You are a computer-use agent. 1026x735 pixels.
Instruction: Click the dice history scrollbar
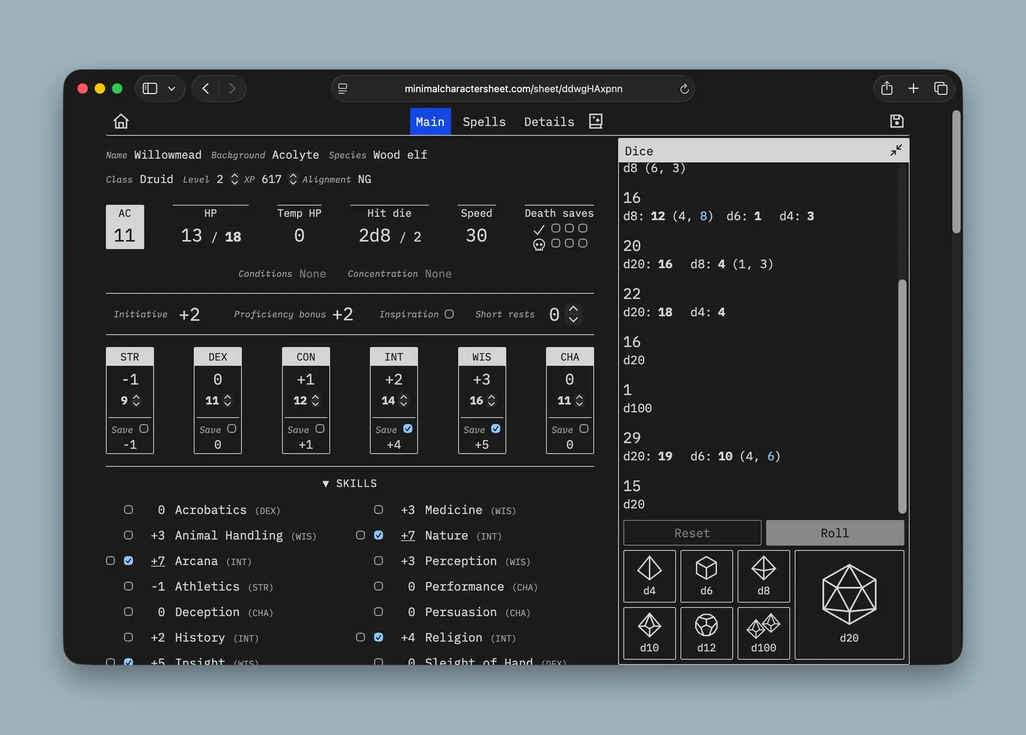(x=902, y=395)
